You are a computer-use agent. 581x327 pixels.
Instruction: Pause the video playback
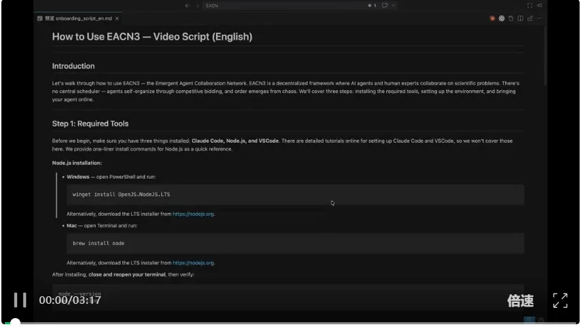pos(20,300)
